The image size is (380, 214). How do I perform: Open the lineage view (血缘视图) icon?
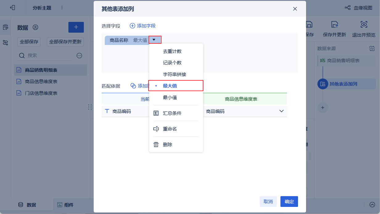(x=348, y=8)
